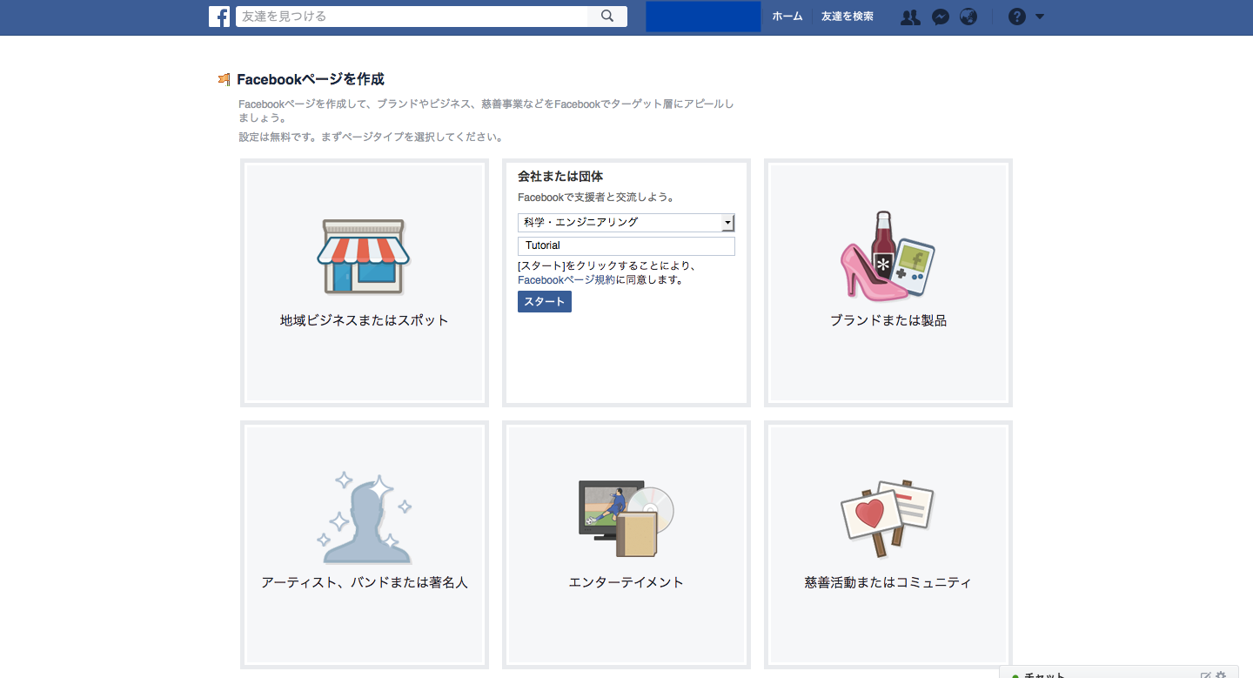Click the blue profile name block
The image size is (1253, 678).
pos(703,17)
